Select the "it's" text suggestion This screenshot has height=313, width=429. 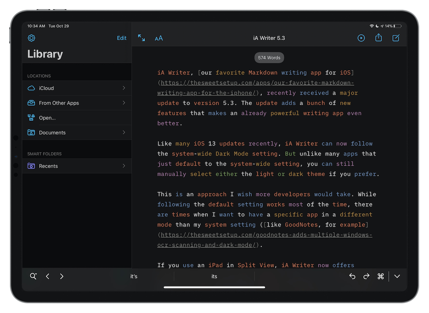(134, 276)
